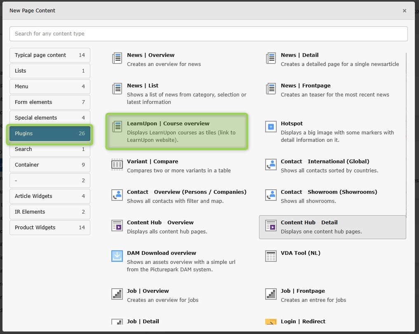This screenshot has height=334, width=419.
Task: Click the Content Hub Overview icon
Action: [x=117, y=226]
